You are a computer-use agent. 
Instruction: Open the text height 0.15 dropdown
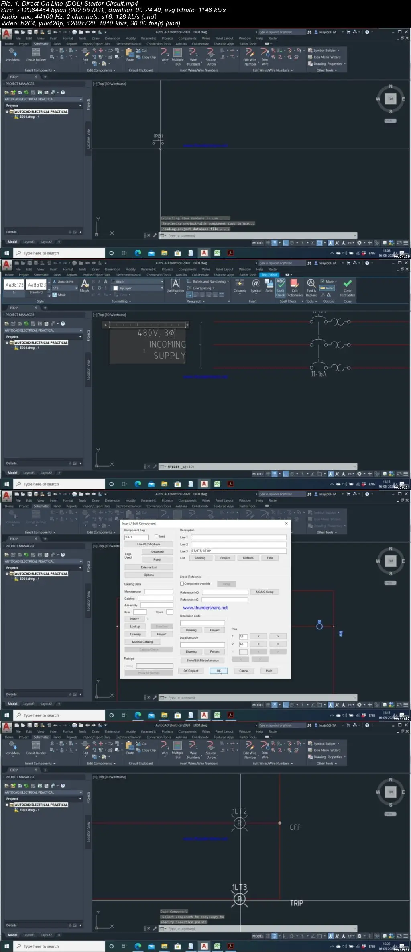76,288
